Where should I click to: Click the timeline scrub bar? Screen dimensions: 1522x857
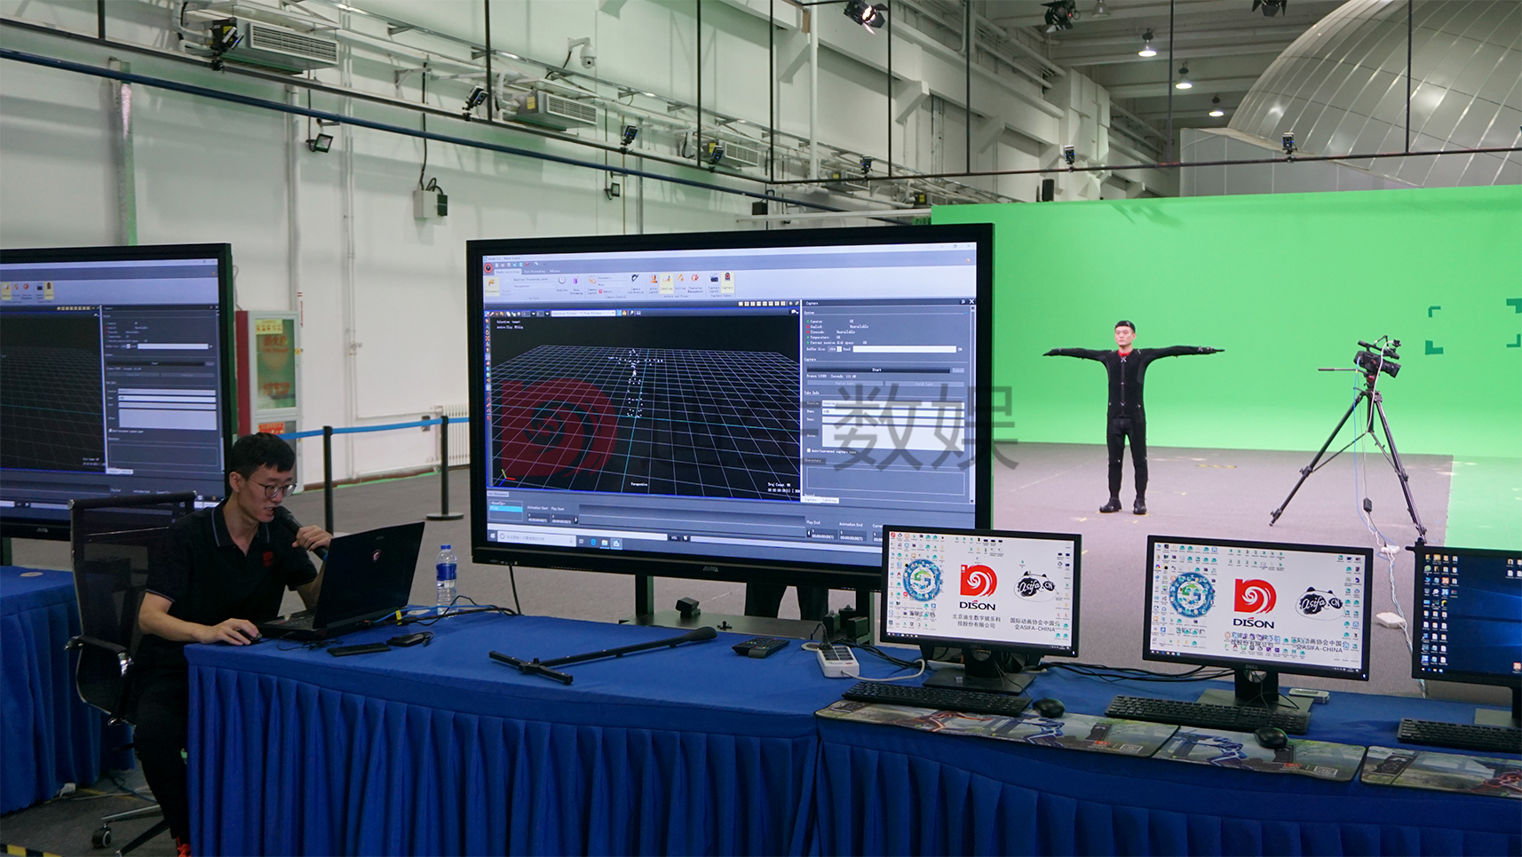tap(692, 518)
